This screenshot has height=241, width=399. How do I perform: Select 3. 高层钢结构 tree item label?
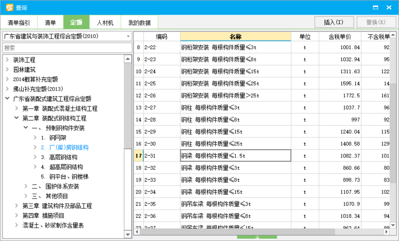click(59, 157)
